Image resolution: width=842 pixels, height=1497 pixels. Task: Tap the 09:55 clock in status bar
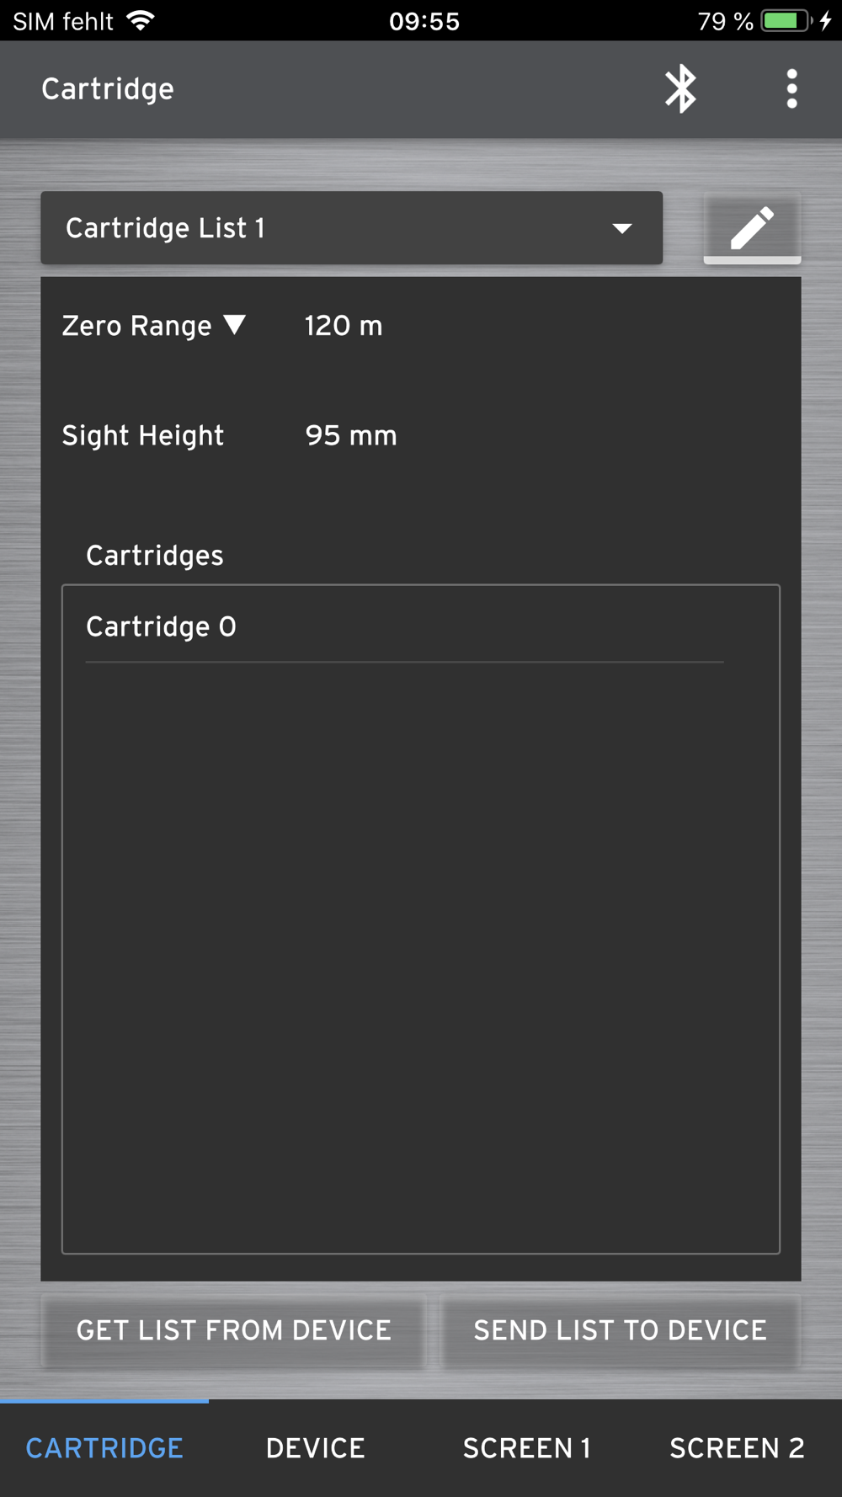click(424, 21)
